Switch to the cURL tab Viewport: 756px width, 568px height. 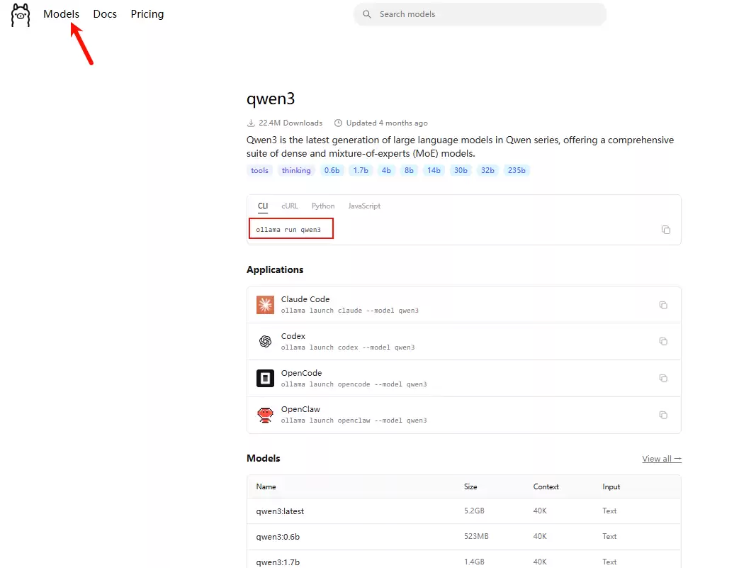coord(289,206)
